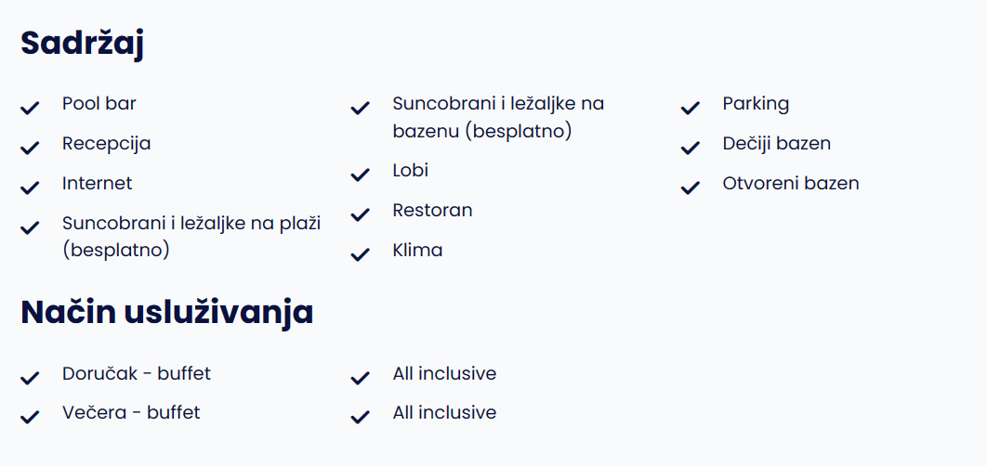Click the Način usluživanja heading
Screen dimensions: 987x466
click(x=166, y=313)
